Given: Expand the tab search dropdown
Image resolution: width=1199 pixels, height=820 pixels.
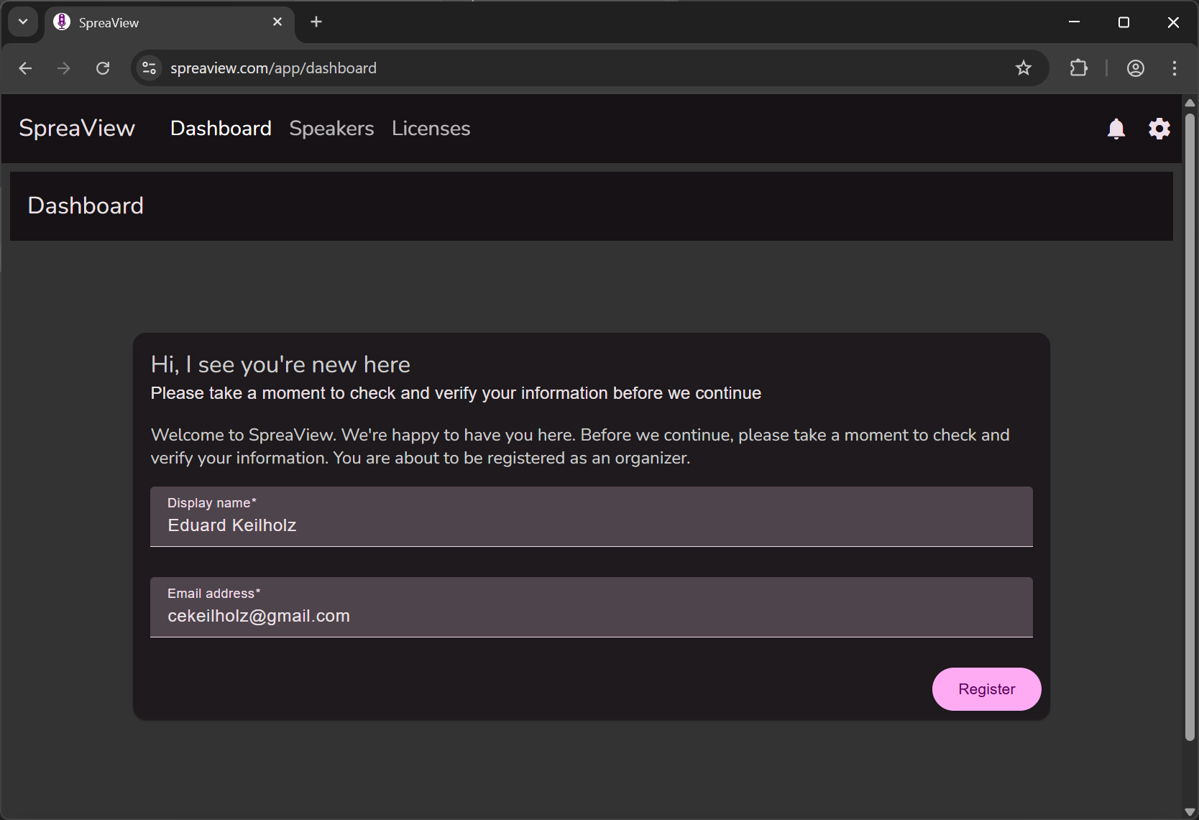Looking at the screenshot, I should click(23, 22).
